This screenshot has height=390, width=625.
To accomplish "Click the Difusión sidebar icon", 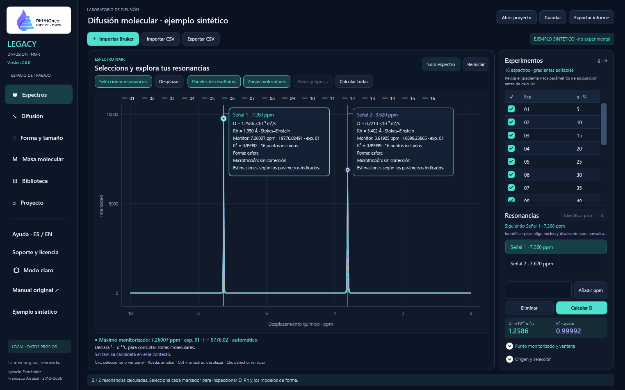I will point(15,116).
